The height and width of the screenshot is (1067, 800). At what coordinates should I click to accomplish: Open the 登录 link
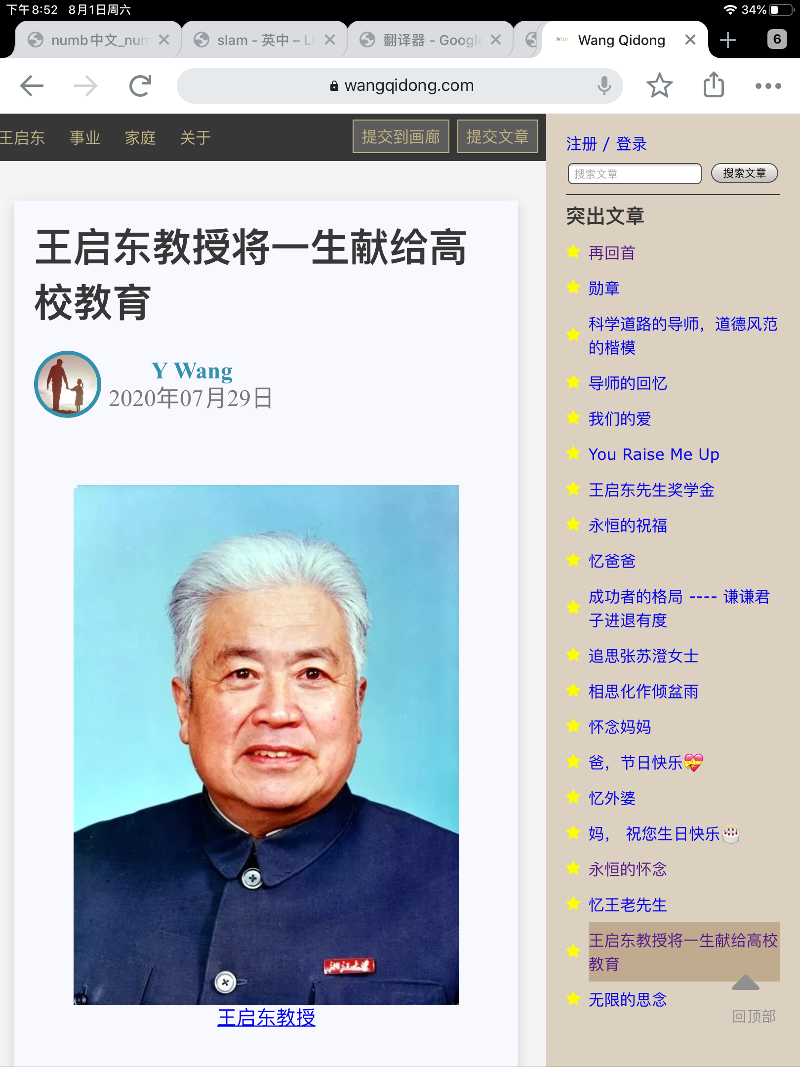(632, 144)
